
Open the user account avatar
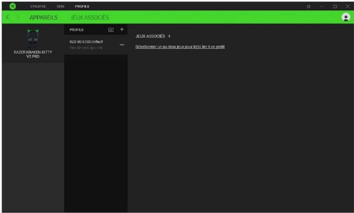click(346, 17)
